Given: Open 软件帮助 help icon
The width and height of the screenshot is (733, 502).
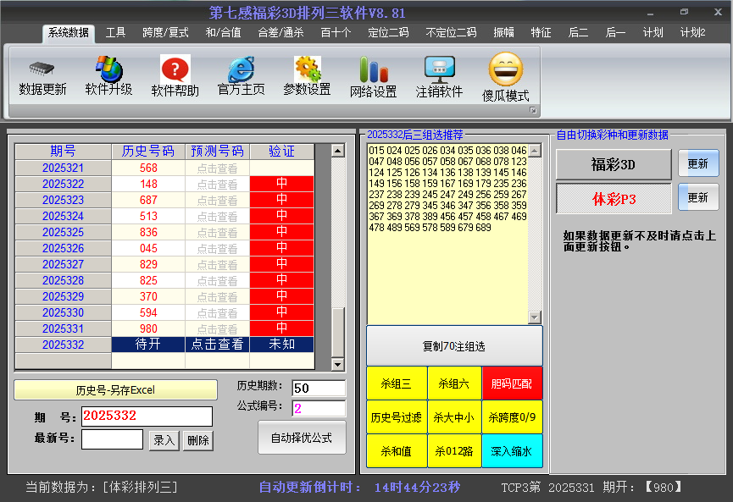Looking at the screenshot, I should pos(175,69).
